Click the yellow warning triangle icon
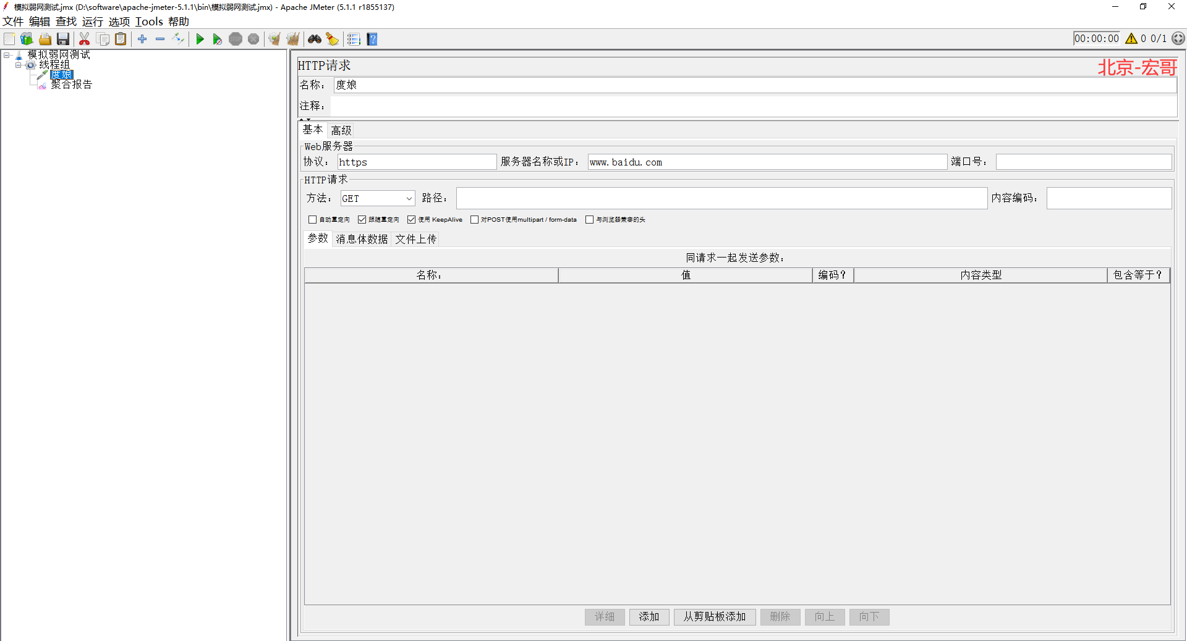Image resolution: width=1187 pixels, height=641 pixels. point(1131,38)
